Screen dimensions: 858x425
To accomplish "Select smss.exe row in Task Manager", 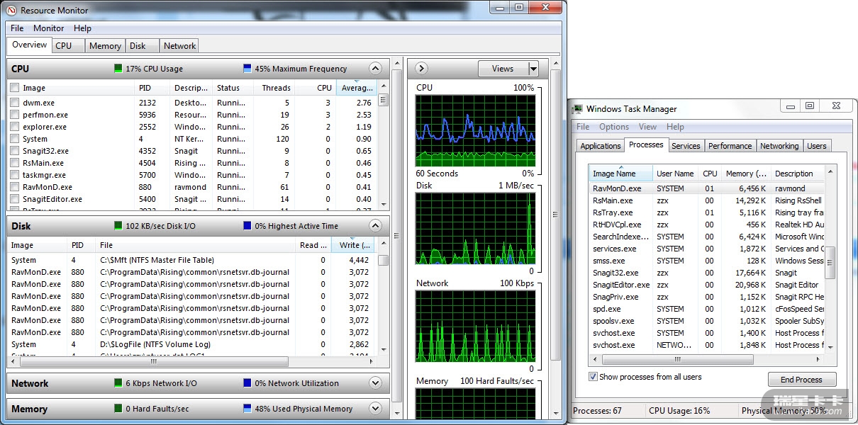I will (706, 261).
